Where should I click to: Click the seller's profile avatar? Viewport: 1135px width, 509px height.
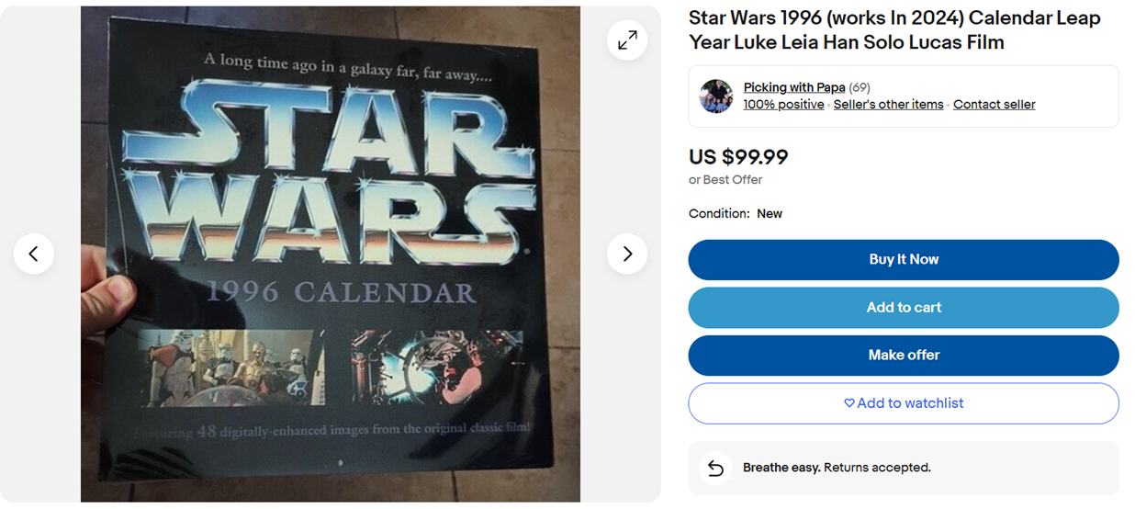click(x=715, y=96)
